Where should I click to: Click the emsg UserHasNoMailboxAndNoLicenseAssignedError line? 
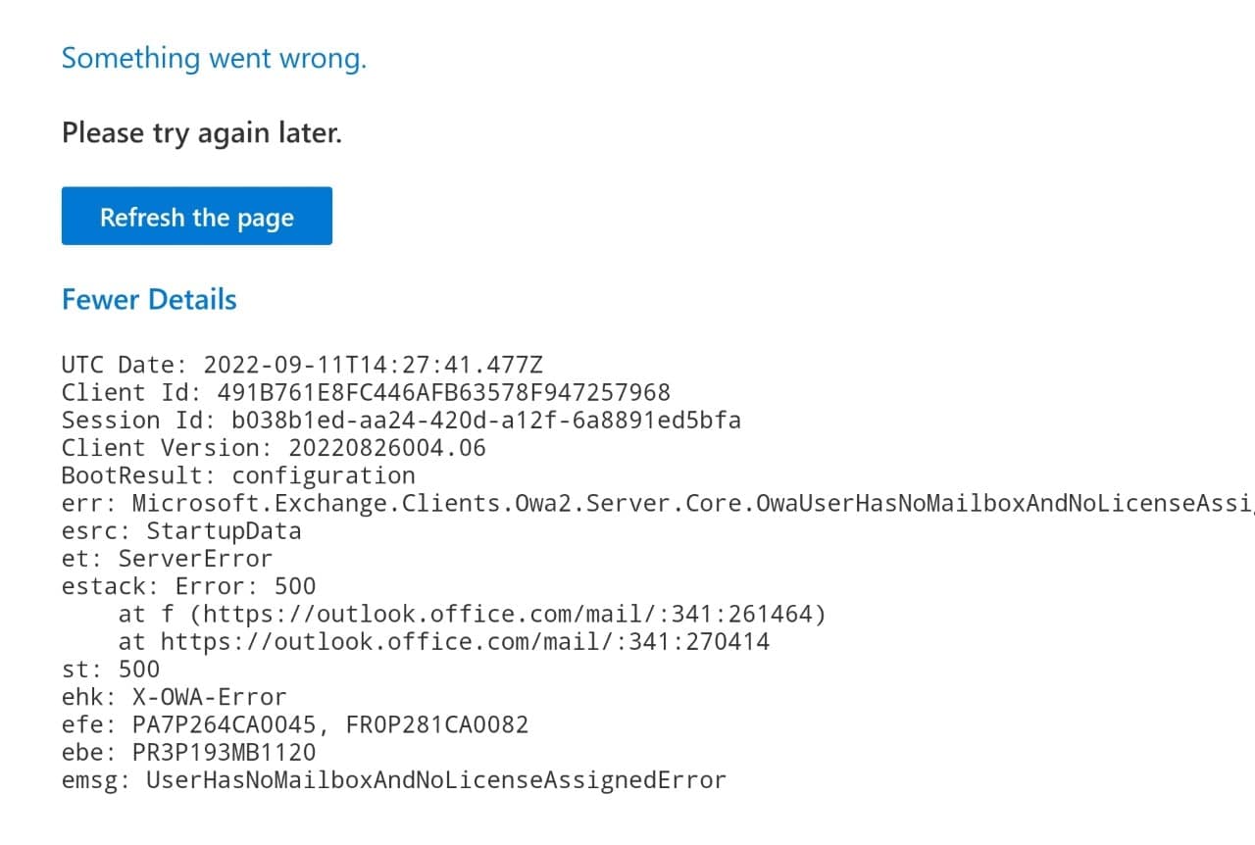coord(393,780)
